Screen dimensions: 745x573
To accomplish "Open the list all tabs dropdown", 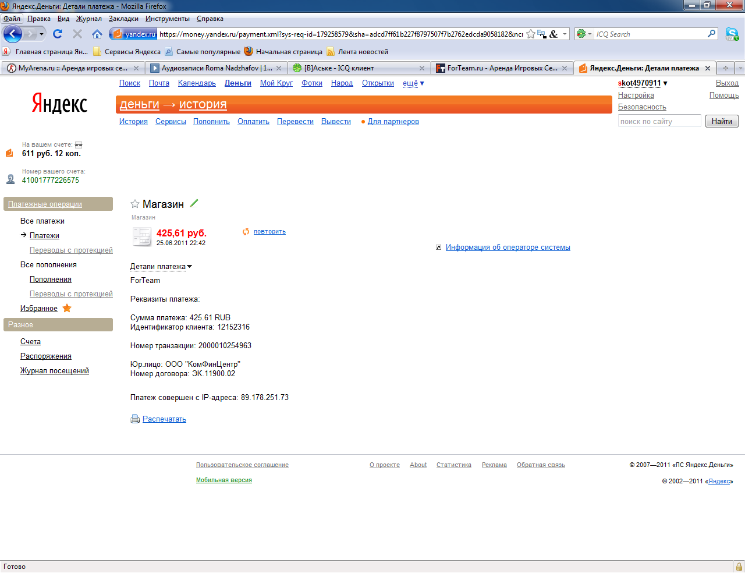I will [740, 68].
